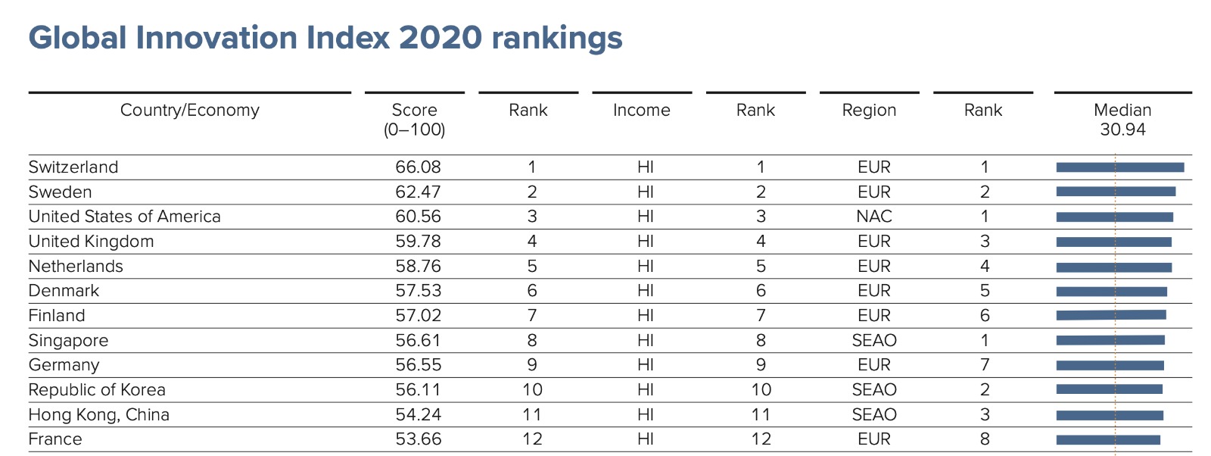Click France's score 53.66
Image resolution: width=1211 pixels, height=456 pixels.
(x=418, y=439)
